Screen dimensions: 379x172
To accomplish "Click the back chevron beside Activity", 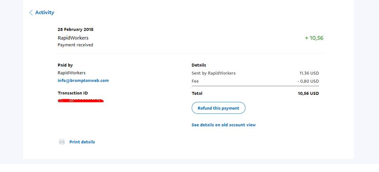I will (x=31, y=13).
